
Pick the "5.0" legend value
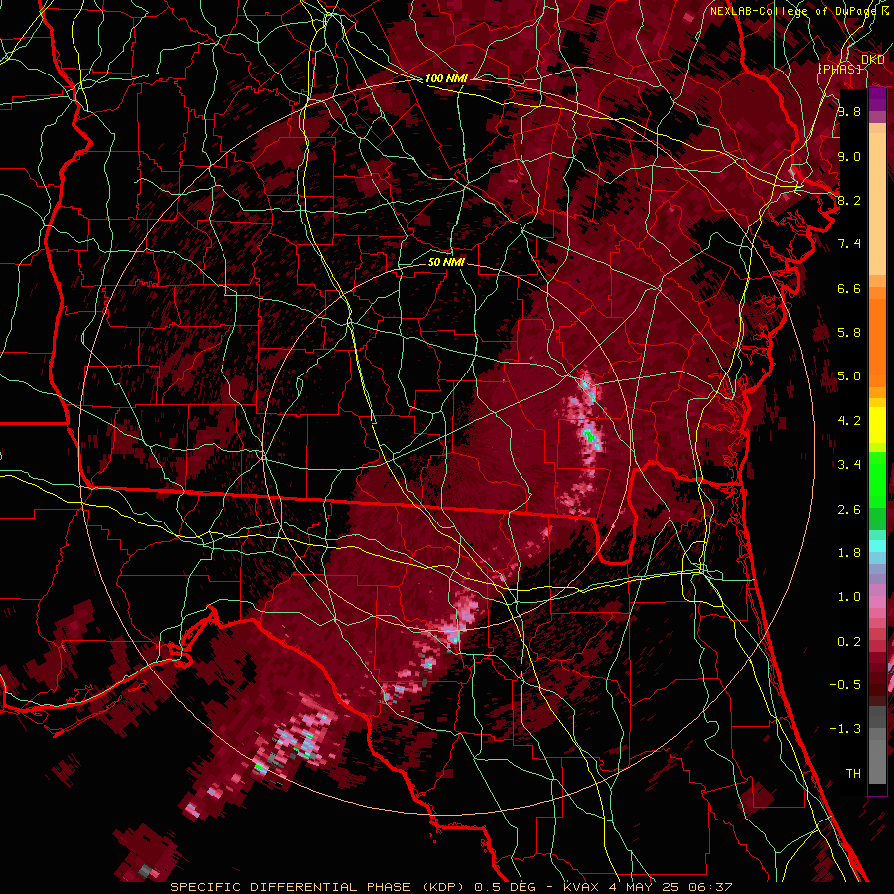849,376
